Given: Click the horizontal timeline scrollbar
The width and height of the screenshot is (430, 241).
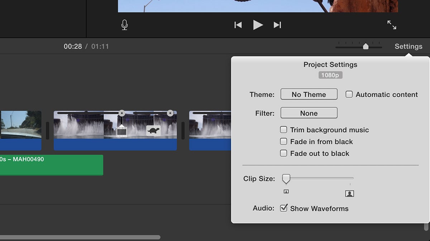Looking at the screenshot, I should 80,237.
